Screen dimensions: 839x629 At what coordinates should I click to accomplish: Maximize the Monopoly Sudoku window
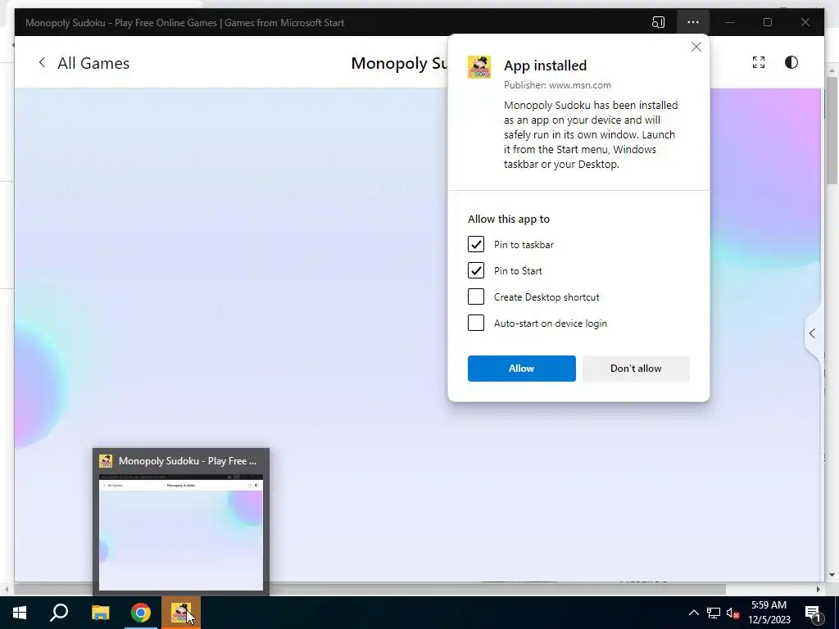pyautogui.click(x=767, y=22)
